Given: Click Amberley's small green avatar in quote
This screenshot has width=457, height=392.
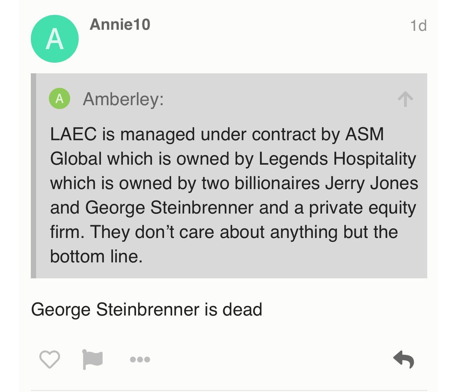Looking at the screenshot, I should [x=60, y=98].
